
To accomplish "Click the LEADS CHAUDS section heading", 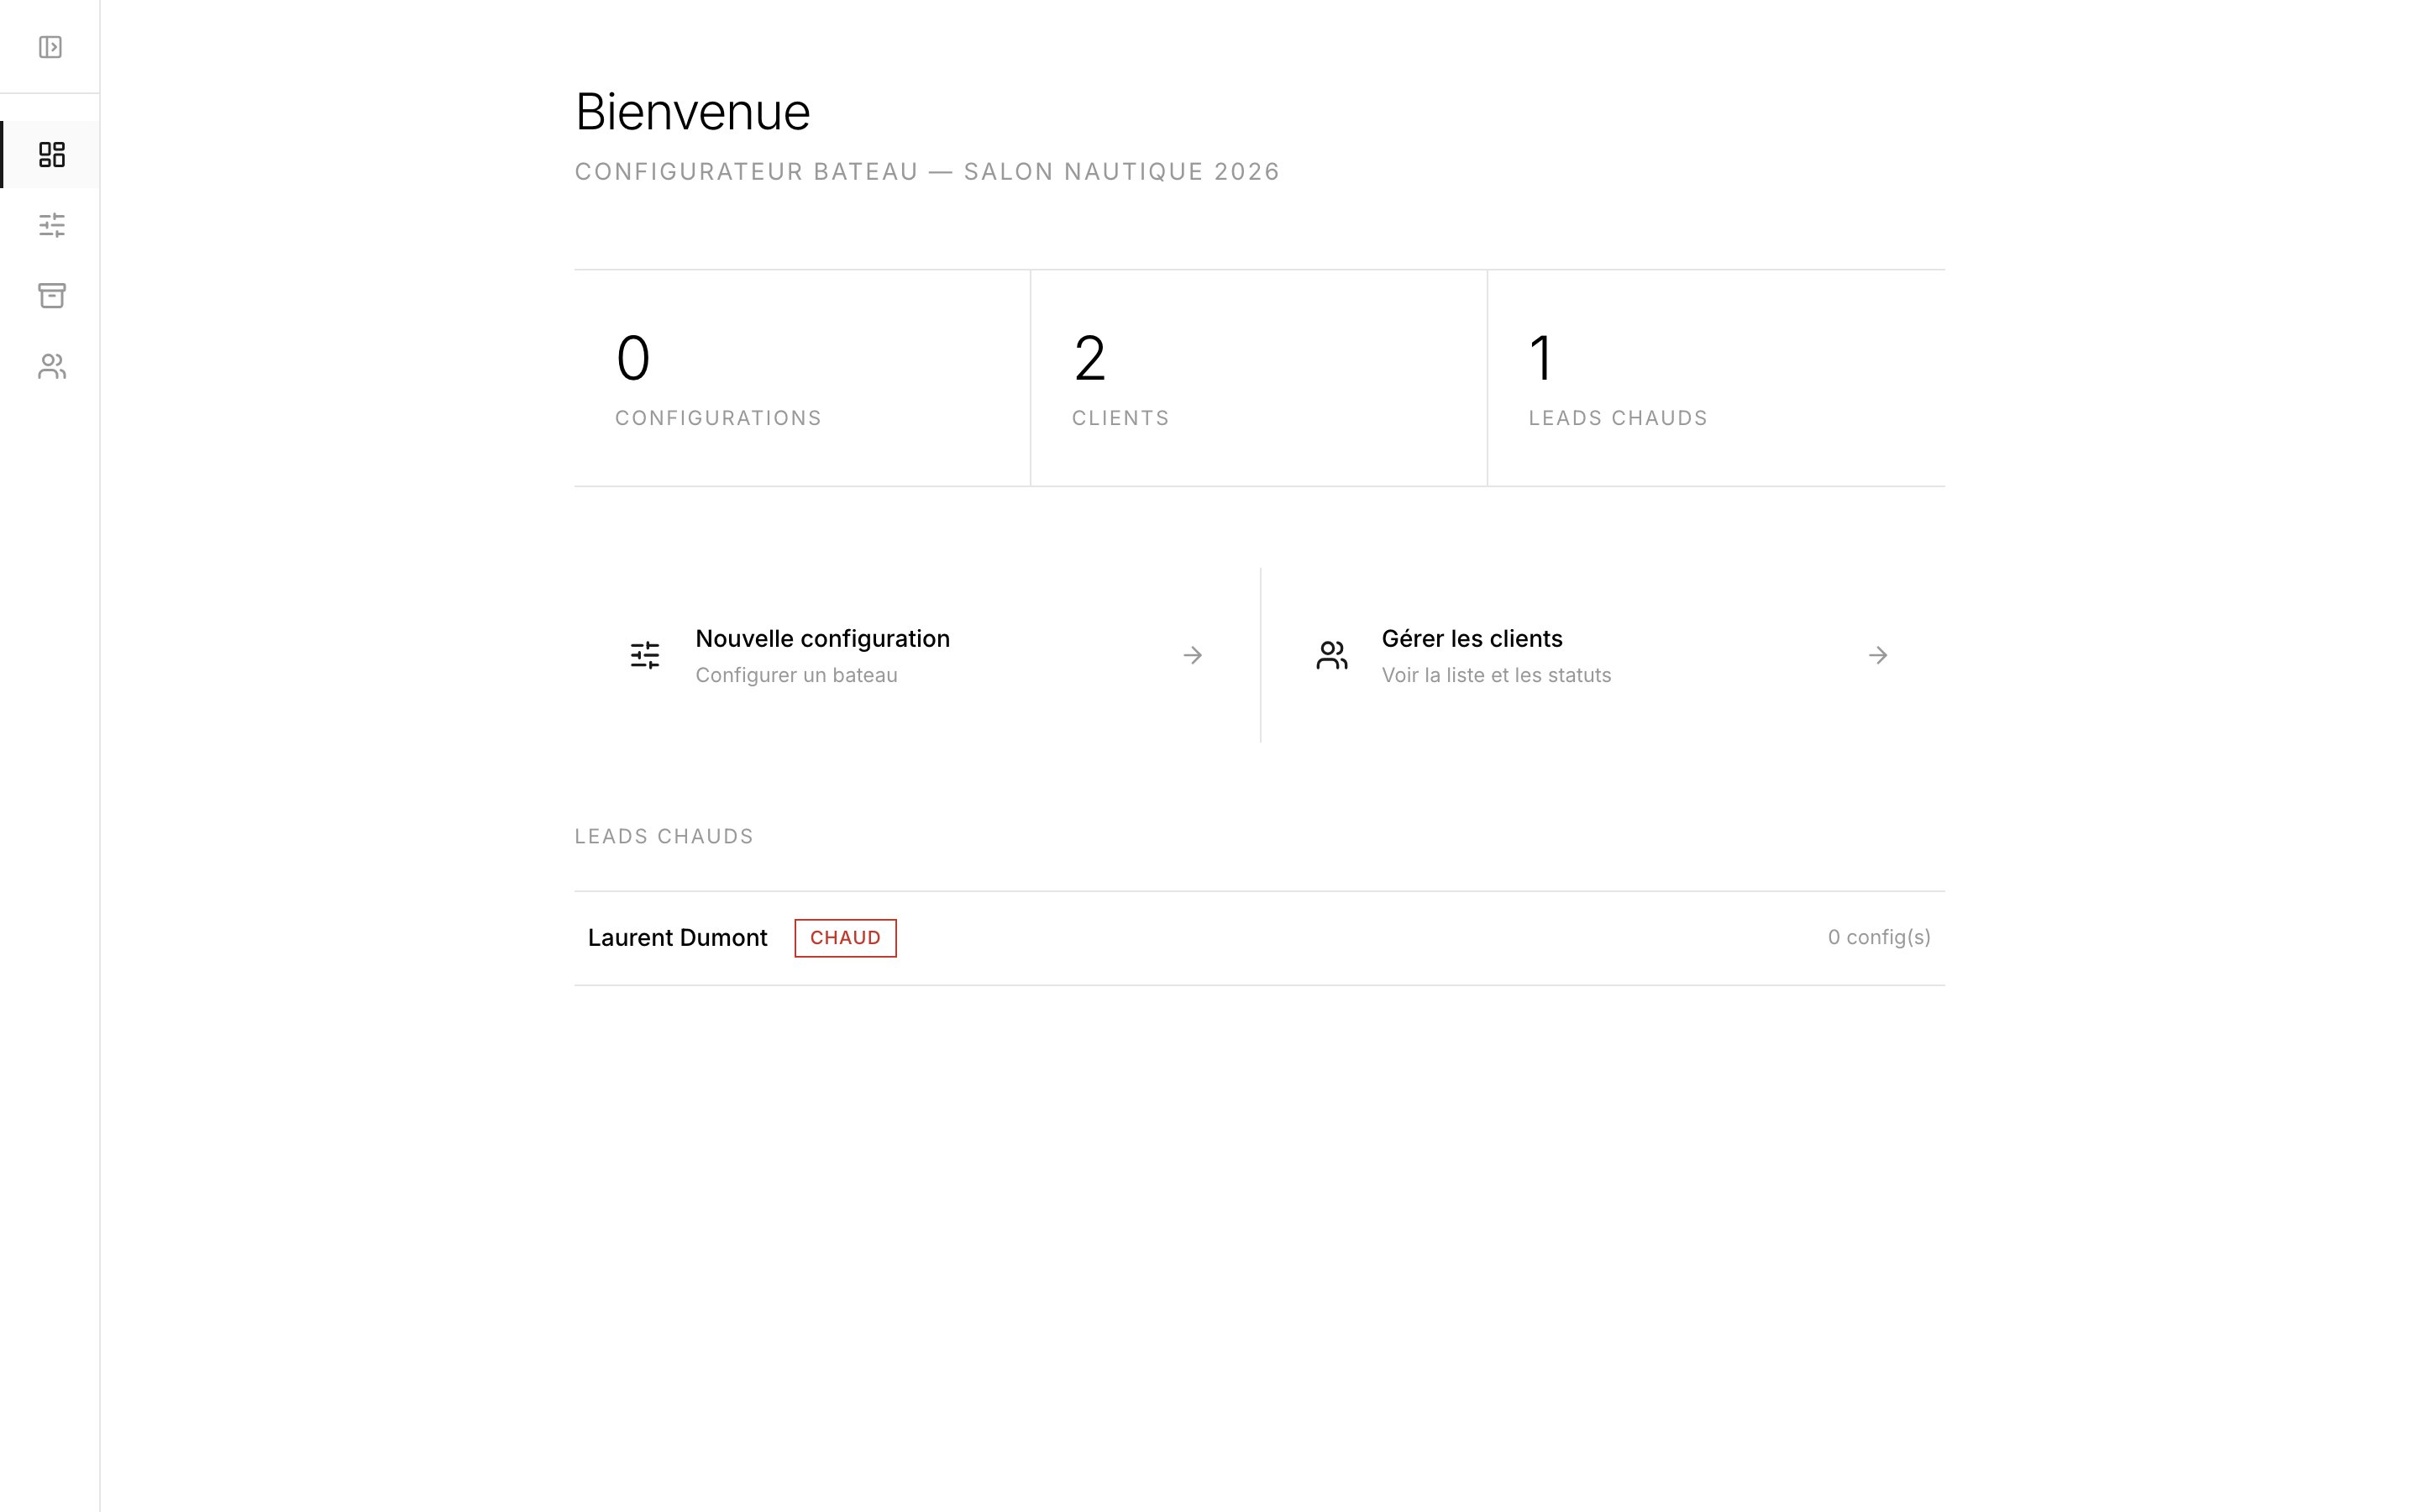I will point(663,836).
